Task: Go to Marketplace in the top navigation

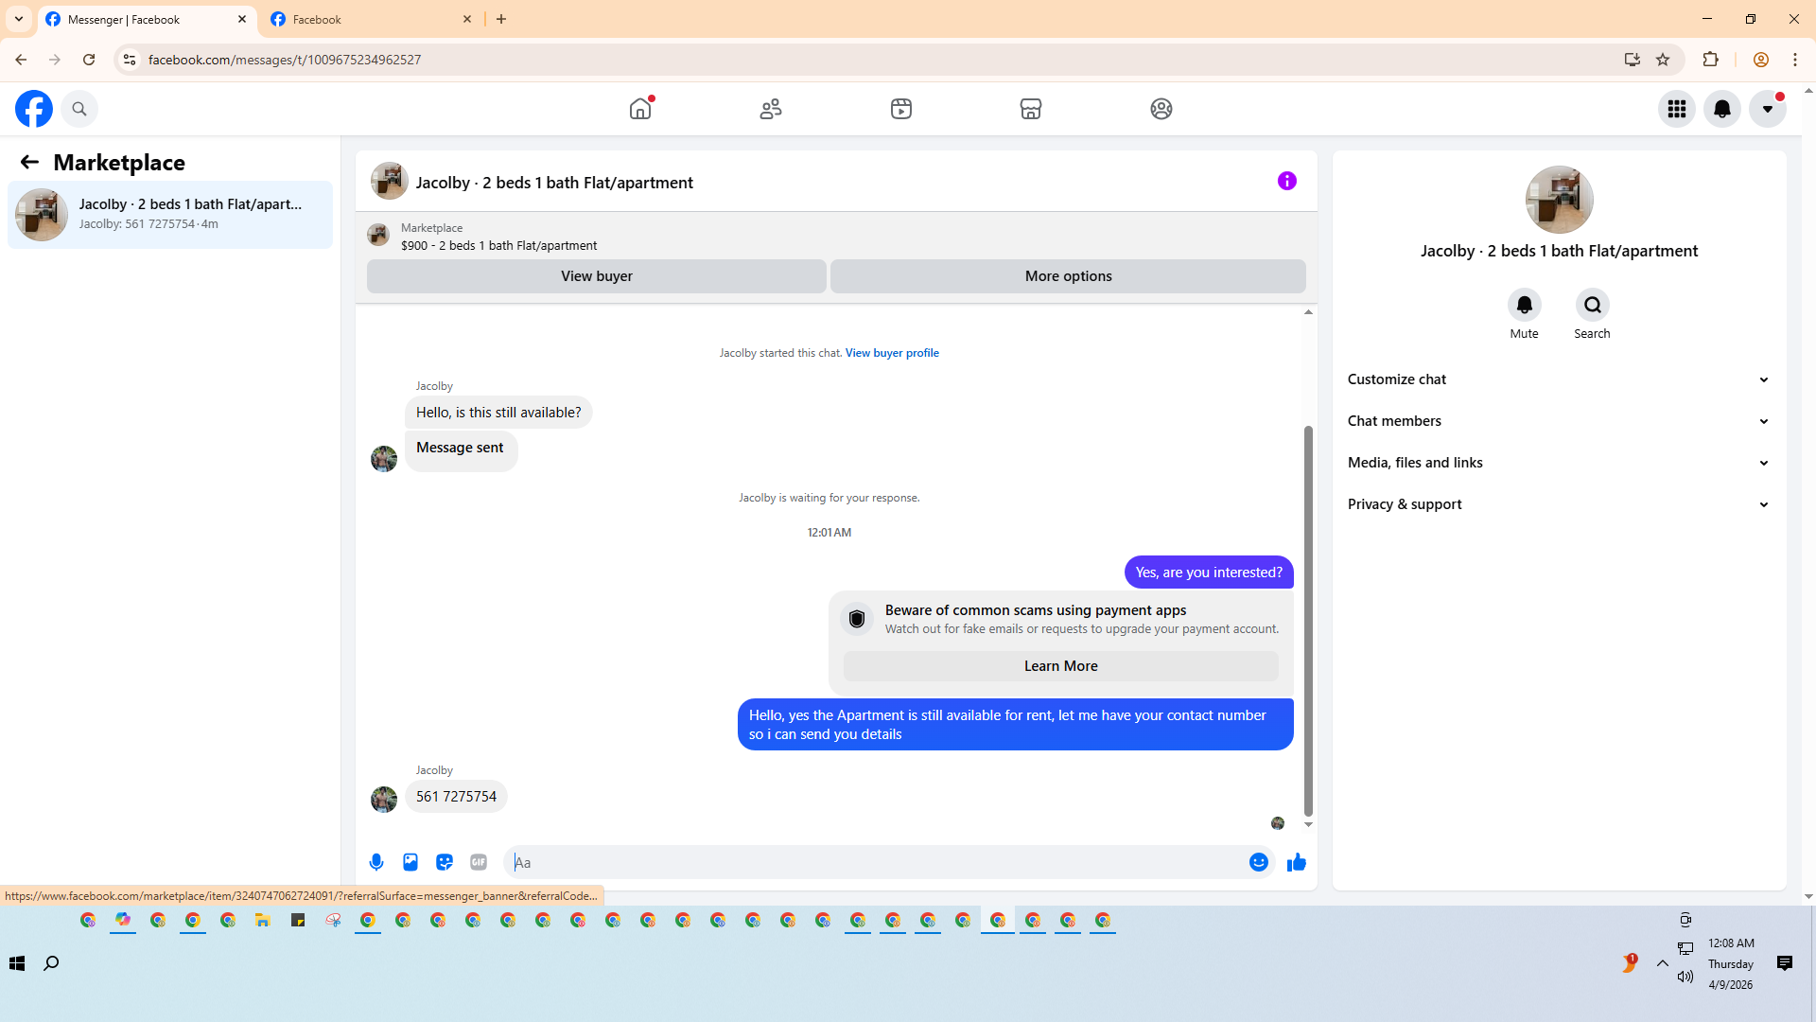Action: tap(1030, 109)
